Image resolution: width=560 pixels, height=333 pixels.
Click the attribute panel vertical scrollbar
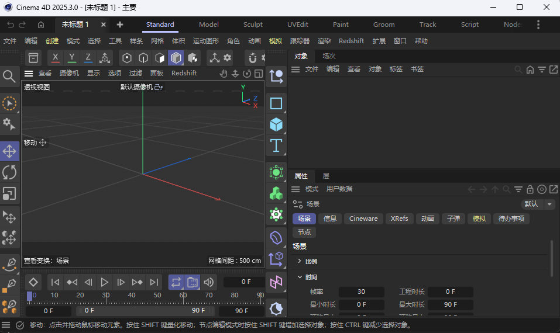pos(552,258)
